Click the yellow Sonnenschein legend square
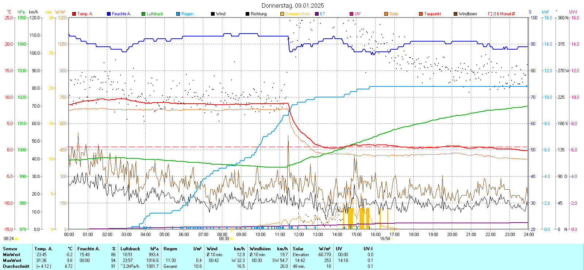 click(282, 14)
